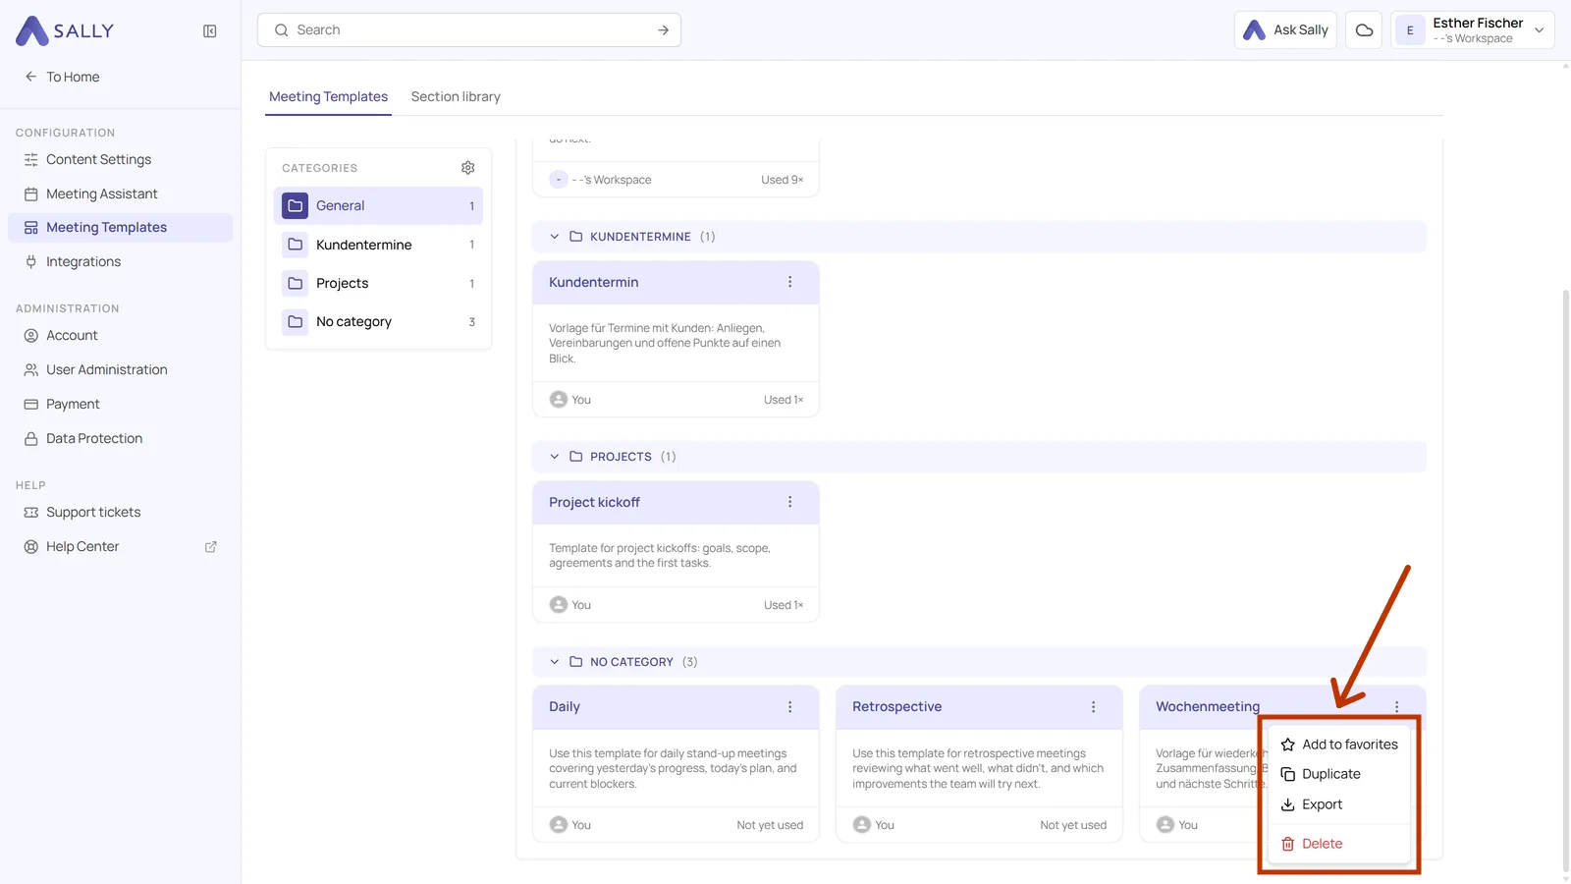Click the Ask Sally button

pyautogui.click(x=1285, y=30)
